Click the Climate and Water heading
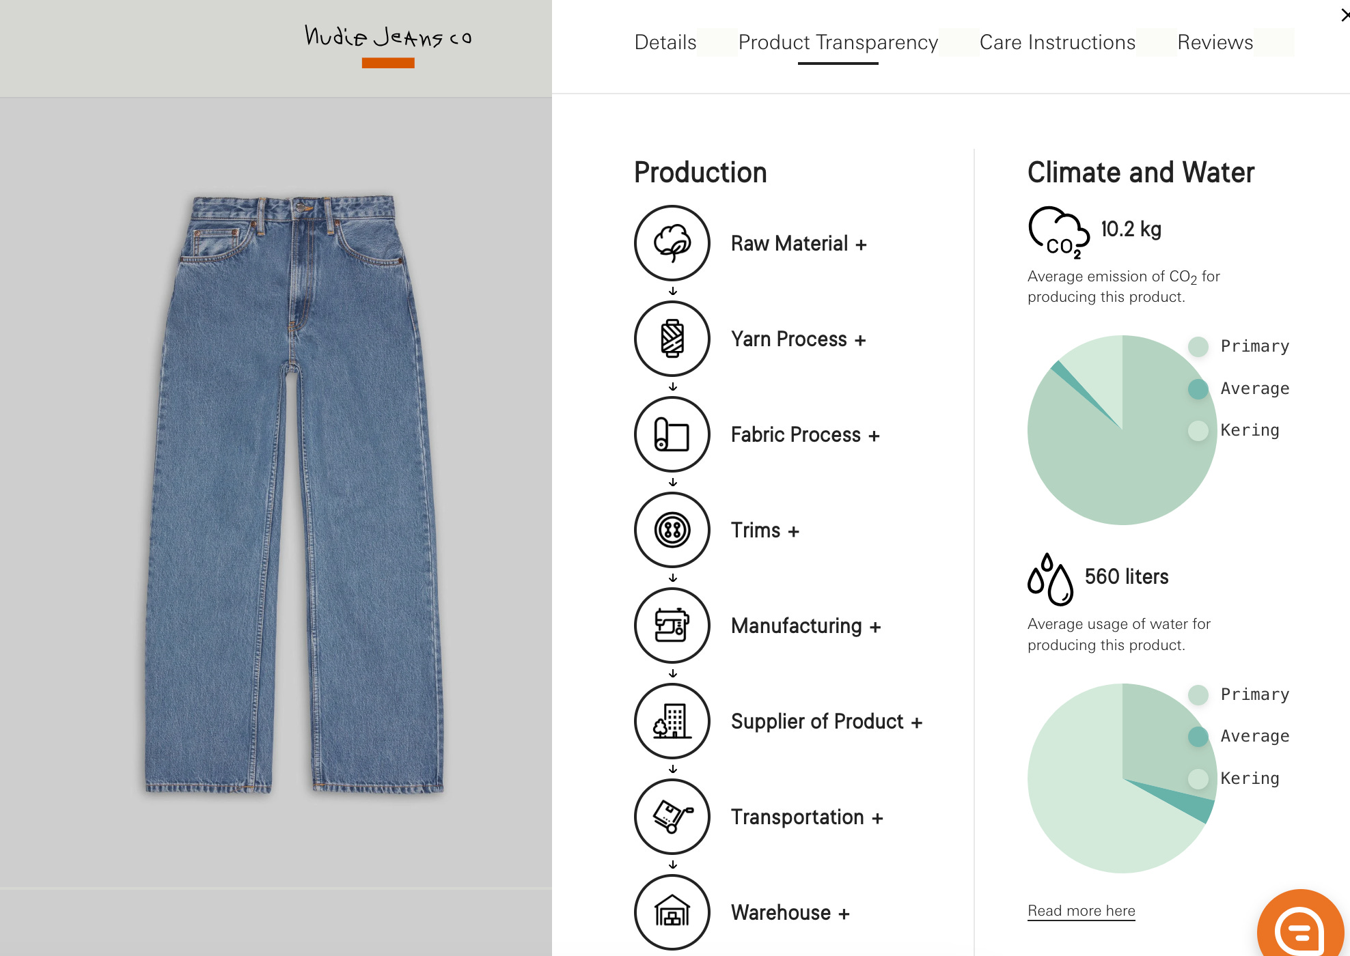 click(1141, 173)
